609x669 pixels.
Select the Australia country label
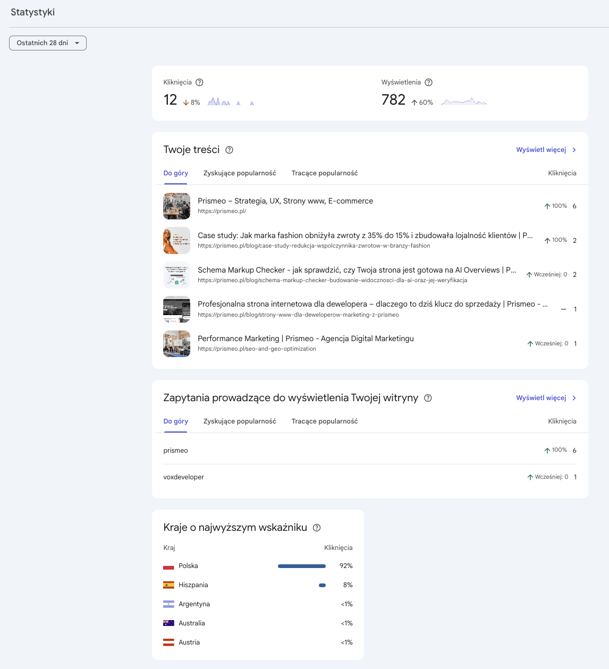tap(192, 623)
